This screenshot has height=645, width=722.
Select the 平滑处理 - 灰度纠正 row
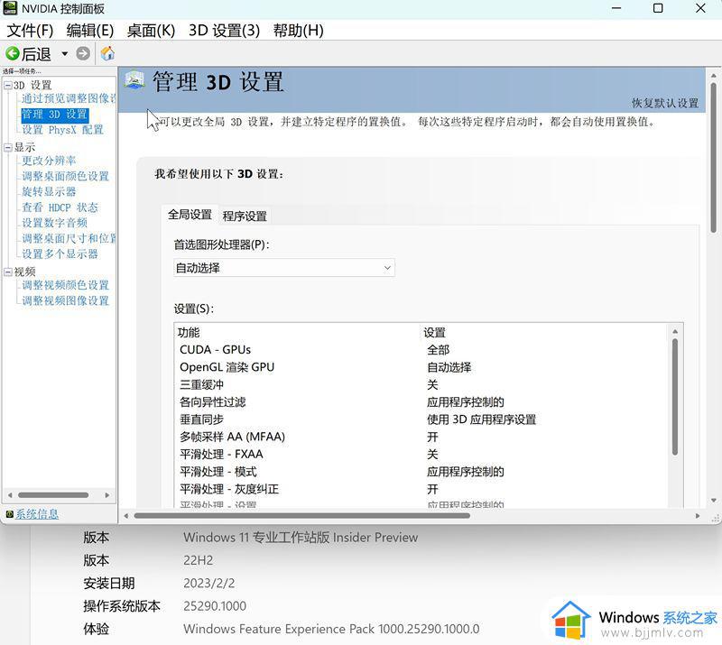(x=421, y=489)
